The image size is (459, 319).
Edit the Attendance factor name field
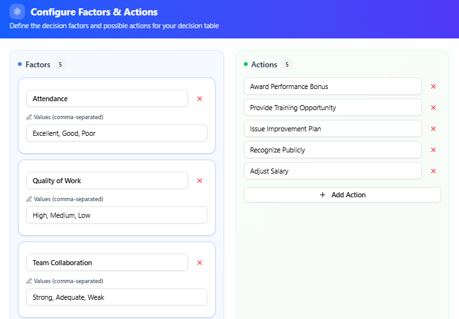(107, 99)
